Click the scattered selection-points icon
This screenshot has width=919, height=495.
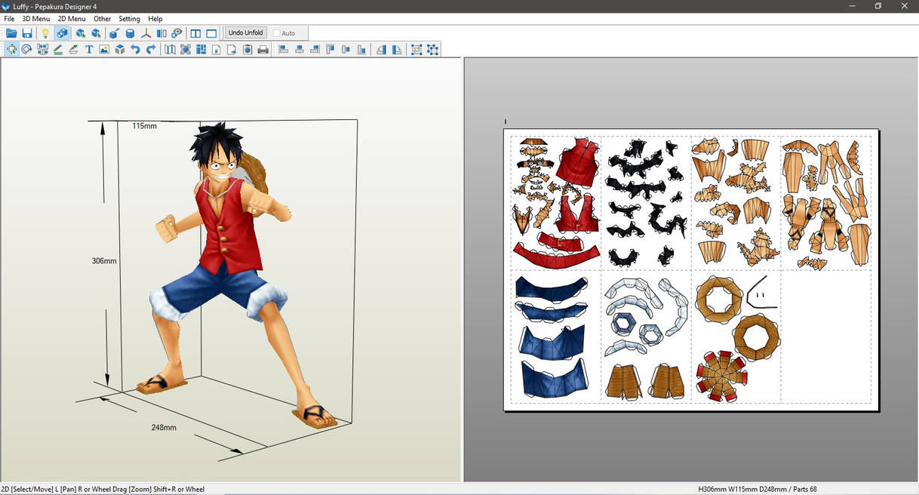pyautogui.click(x=432, y=50)
